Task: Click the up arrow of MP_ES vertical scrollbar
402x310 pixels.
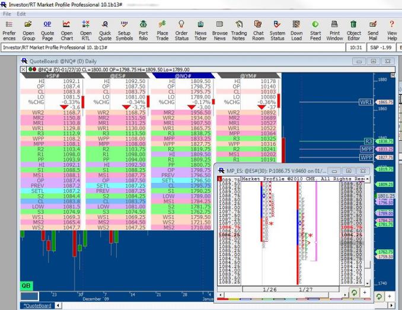Action: [x=368, y=179]
